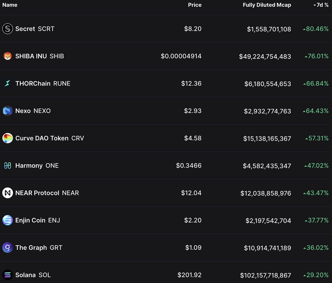This screenshot has width=332, height=283.
Task: Click the Secret SCRT coin logo
Action: pos(7,29)
